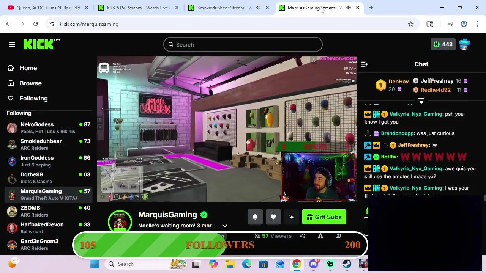Open the Kick hamburger sidebar menu
The image size is (486, 273).
click(x=12, y=45)
